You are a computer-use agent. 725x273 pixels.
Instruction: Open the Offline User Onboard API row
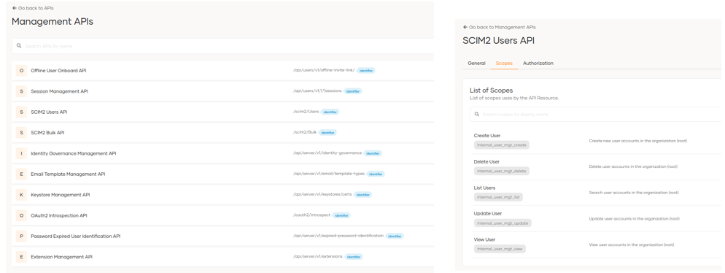coord(222,70)
